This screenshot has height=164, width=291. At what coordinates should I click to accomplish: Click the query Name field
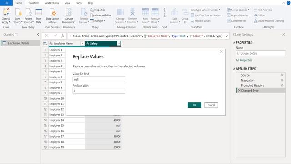[261, 53]
